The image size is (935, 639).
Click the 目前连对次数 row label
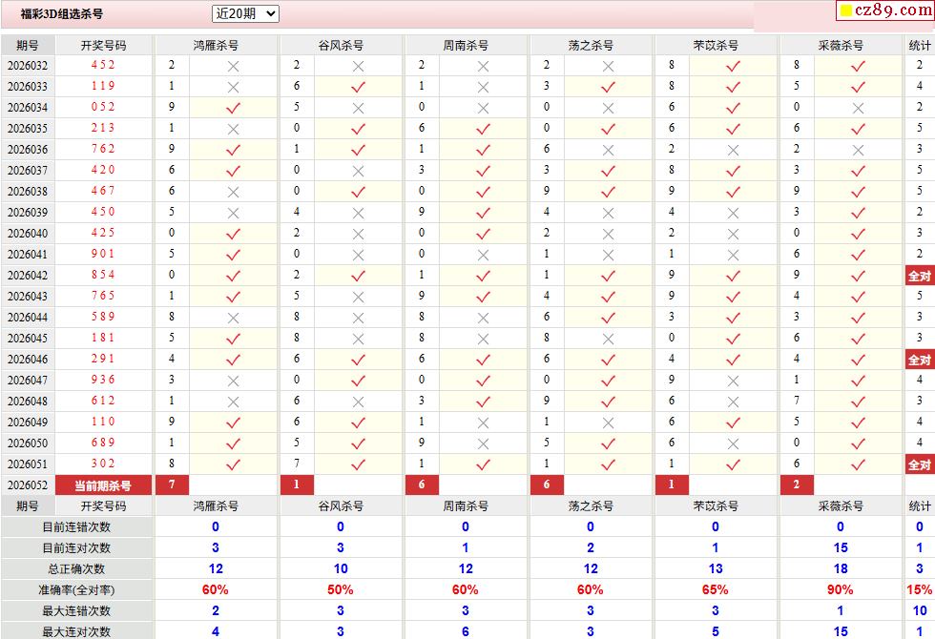(x=76, y=547)
